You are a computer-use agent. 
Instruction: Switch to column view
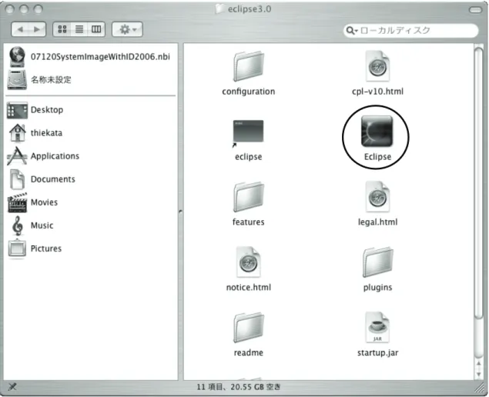pos(96,29)
